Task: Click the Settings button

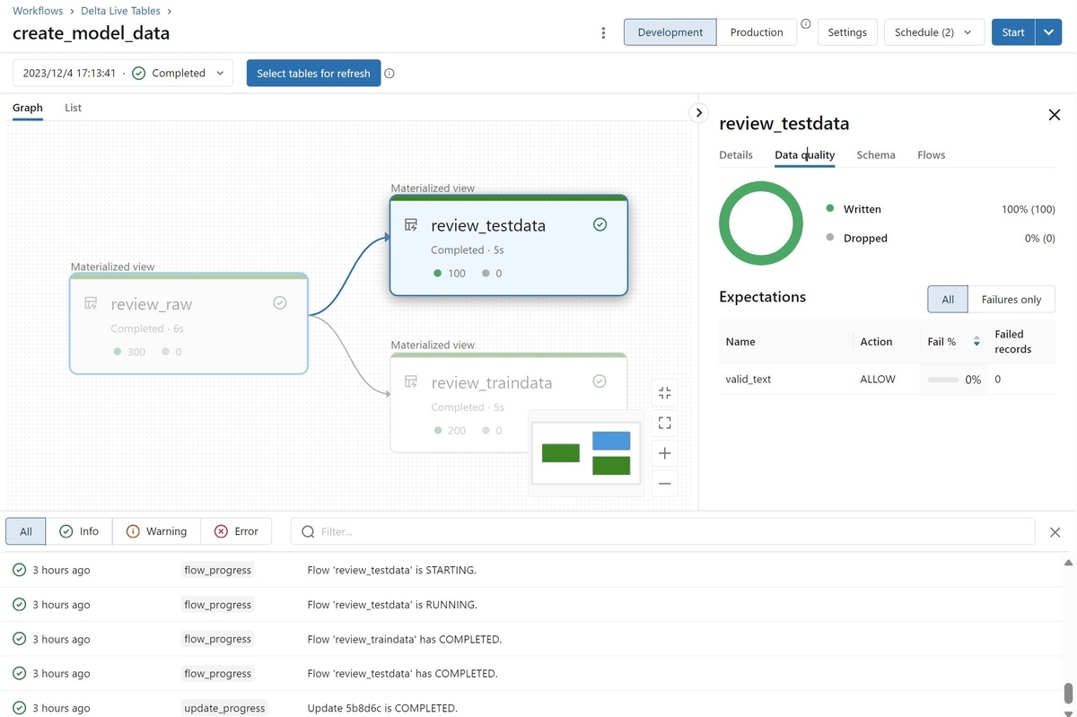Action: pyautogui.click(x=847, y=32)
